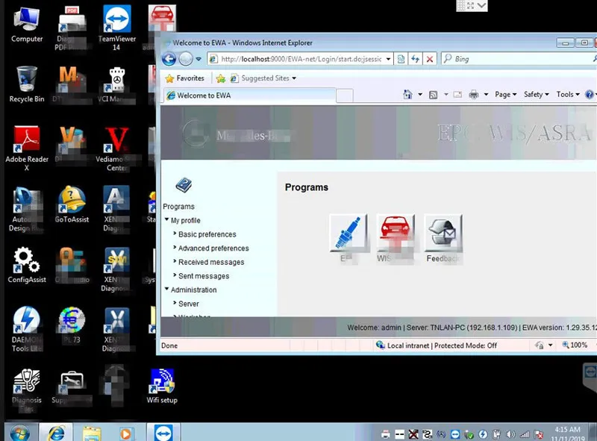Open ConfigAssist gear icon
597x441 pixels.
click(x=27, y=265)
